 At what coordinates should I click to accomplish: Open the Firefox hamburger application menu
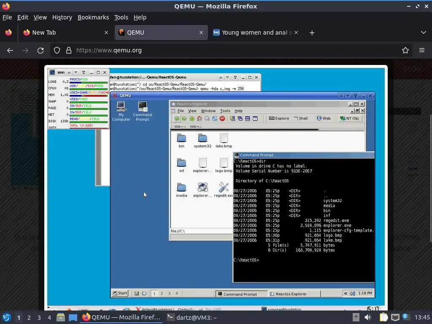422,51
